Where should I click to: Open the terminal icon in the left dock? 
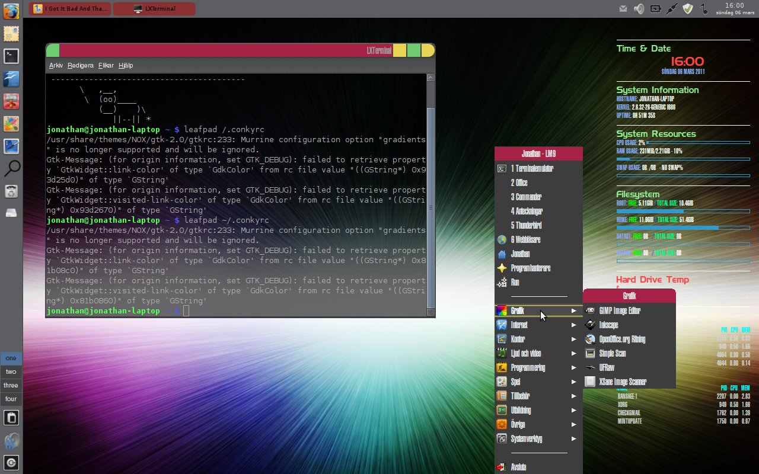11,56
